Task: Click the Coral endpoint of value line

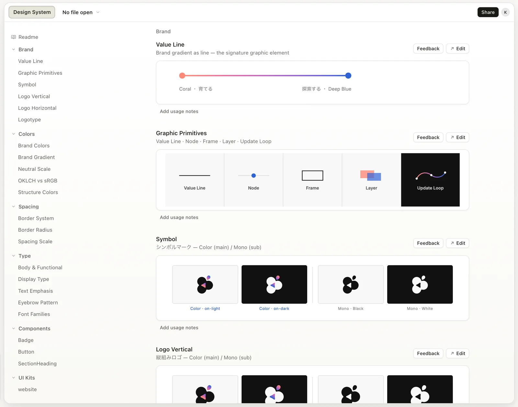Action: pyautogui.click(x=182, y=76)
